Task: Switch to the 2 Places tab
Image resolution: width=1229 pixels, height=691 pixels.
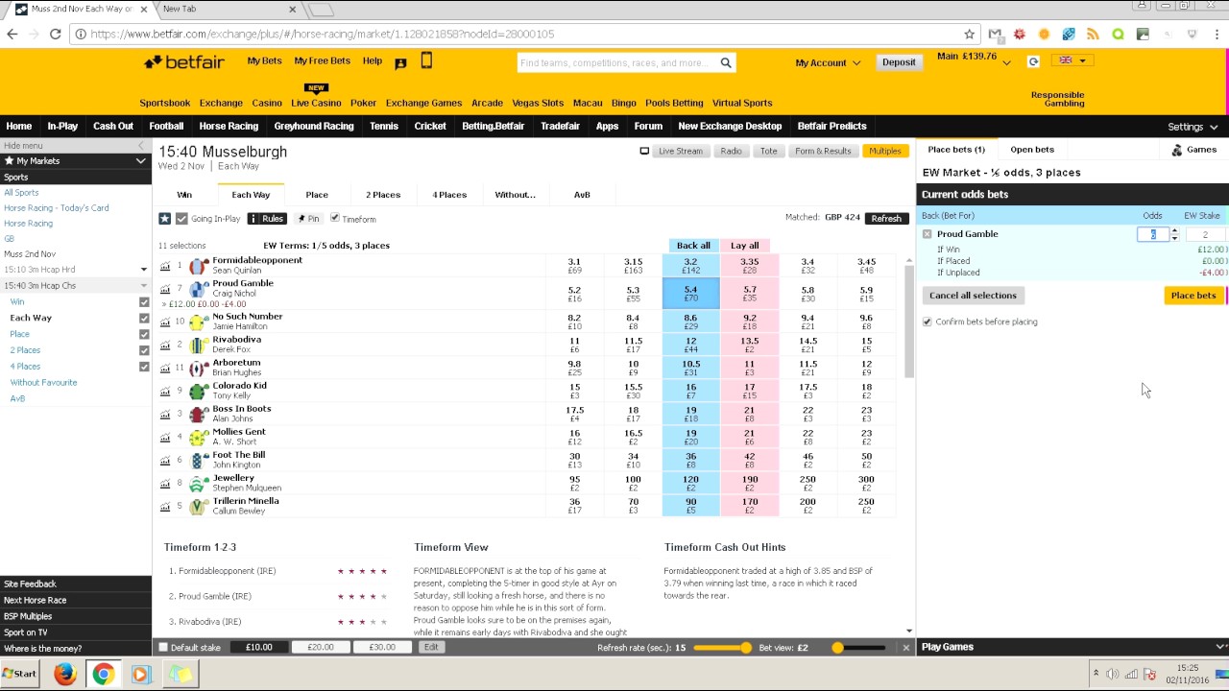Action: (x=382, y=195)
